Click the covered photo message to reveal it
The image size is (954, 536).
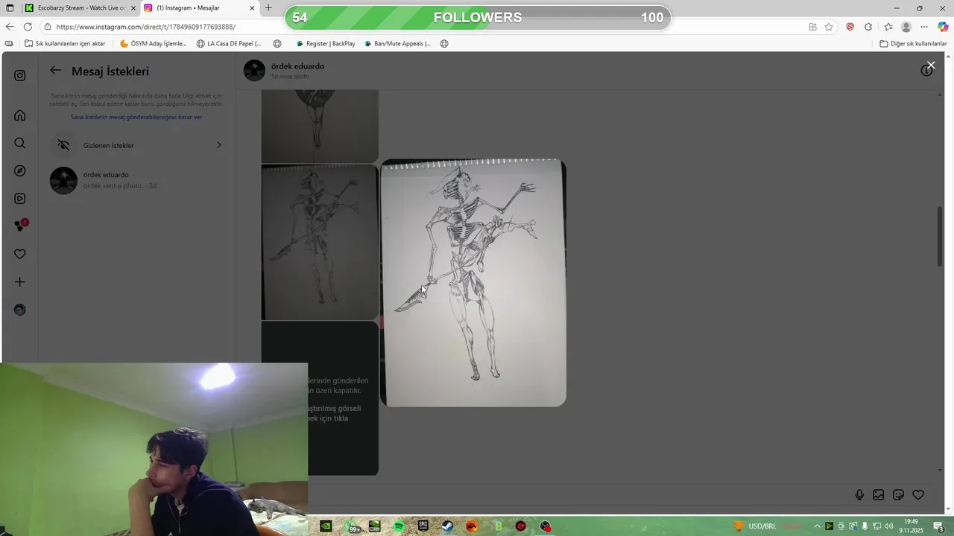[320, 398]
